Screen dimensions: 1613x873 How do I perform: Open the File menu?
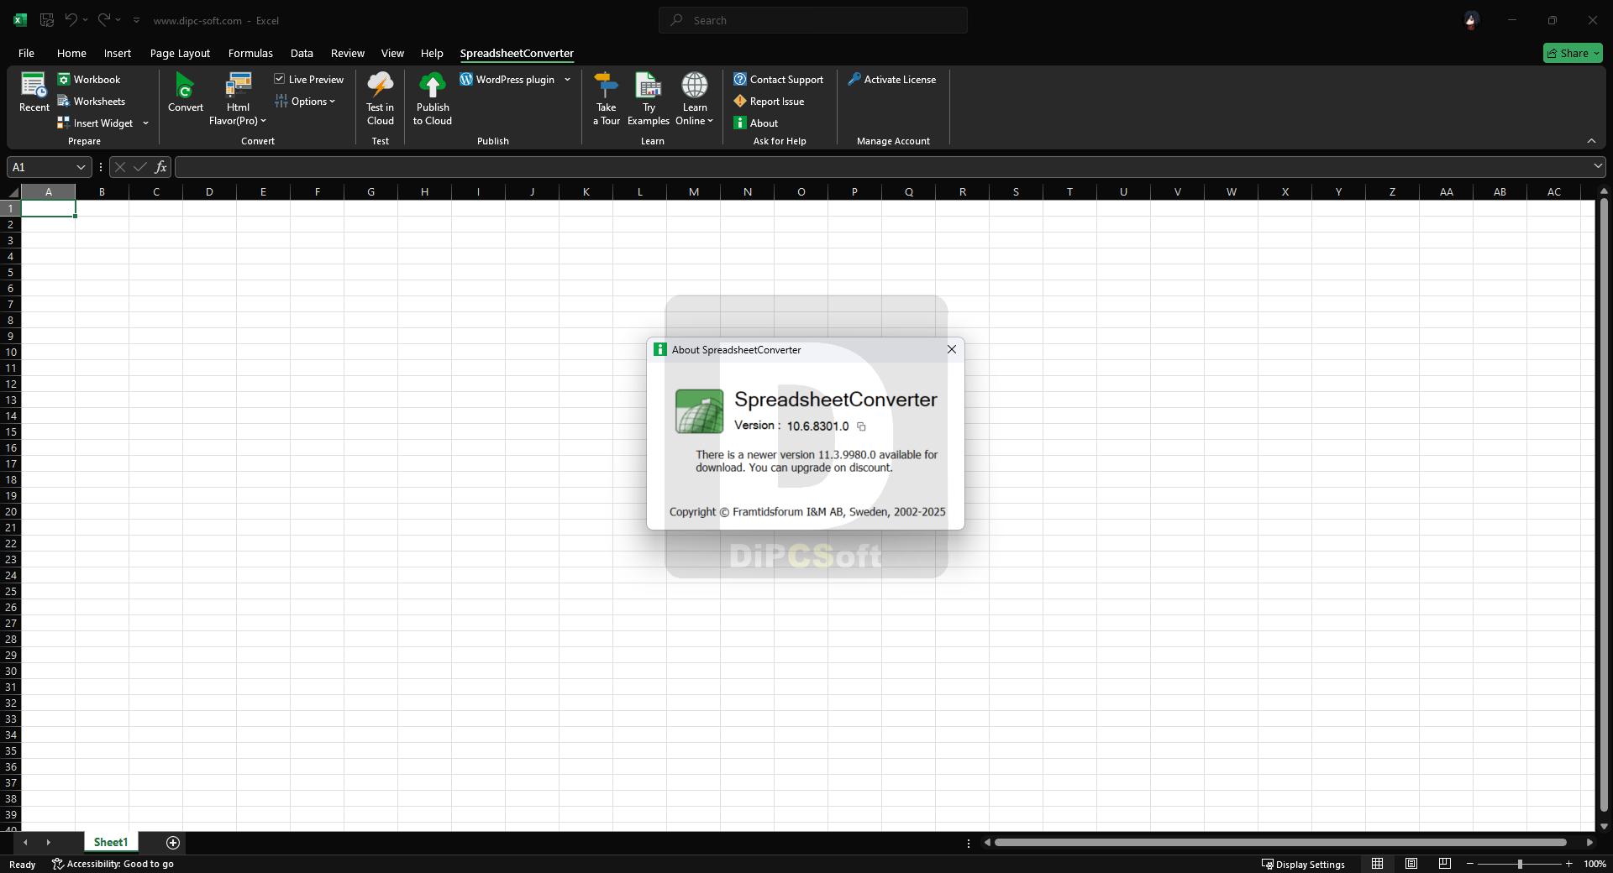pos(26,53)
